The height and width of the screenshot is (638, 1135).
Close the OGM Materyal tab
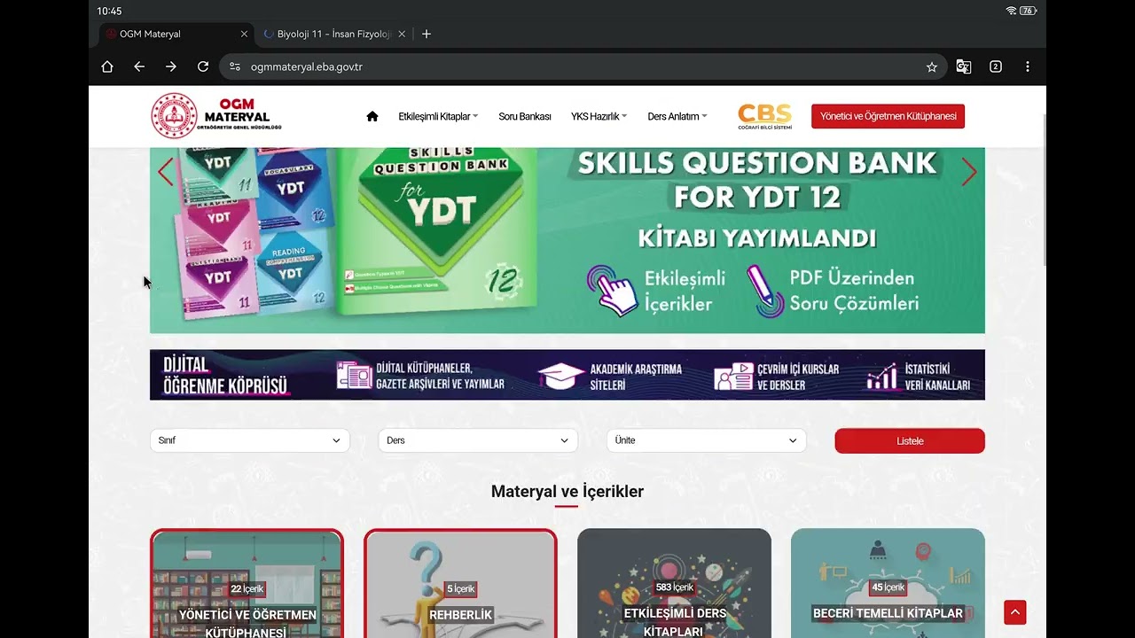244,34
